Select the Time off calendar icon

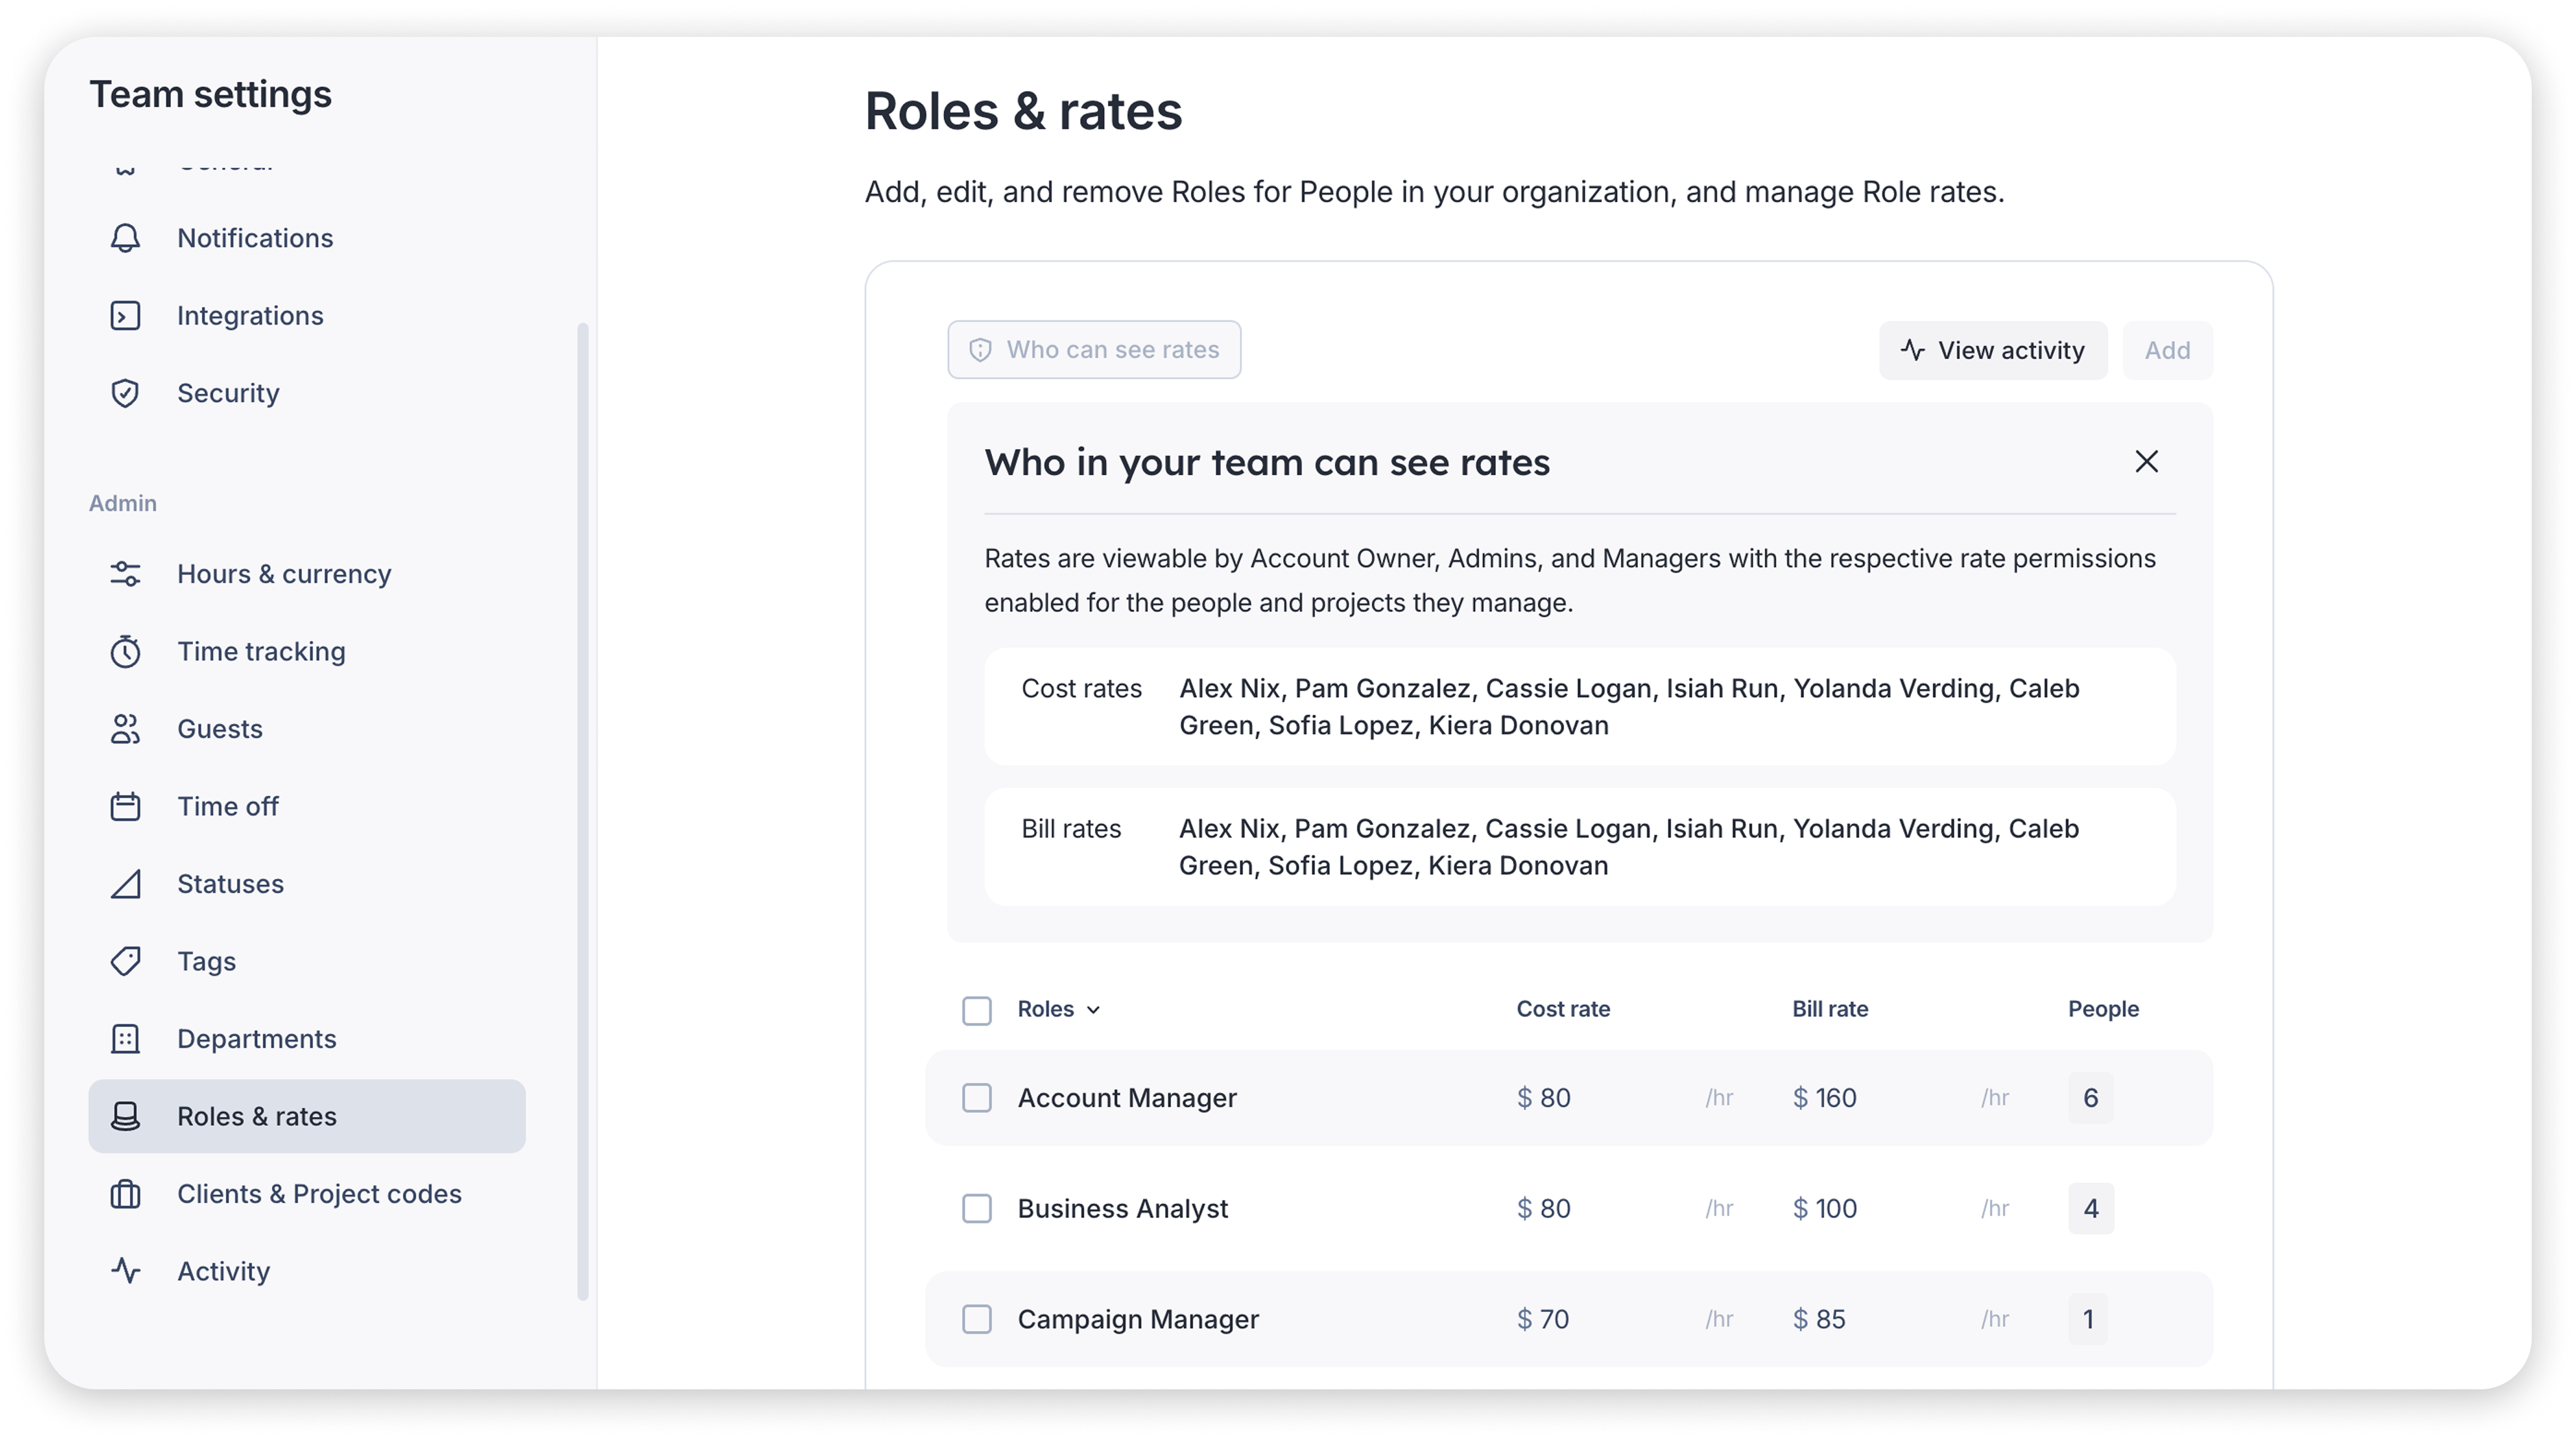[x=125, y=806]
